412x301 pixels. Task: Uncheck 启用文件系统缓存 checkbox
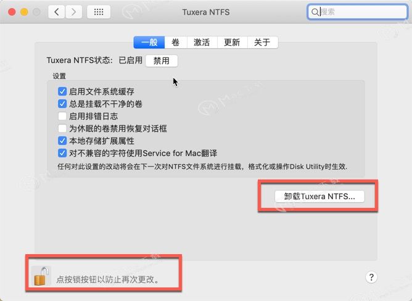62,91
